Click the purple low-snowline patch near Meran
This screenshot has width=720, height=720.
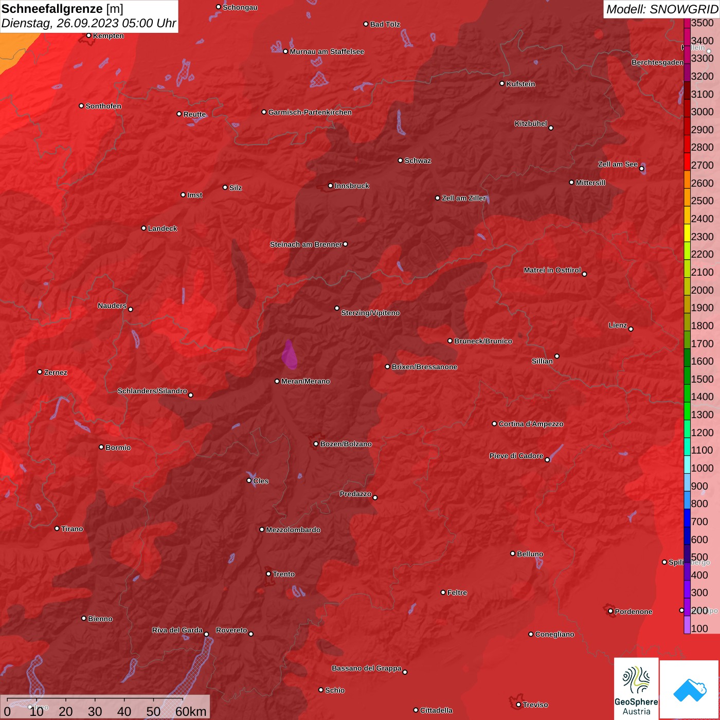coord(289,354)
